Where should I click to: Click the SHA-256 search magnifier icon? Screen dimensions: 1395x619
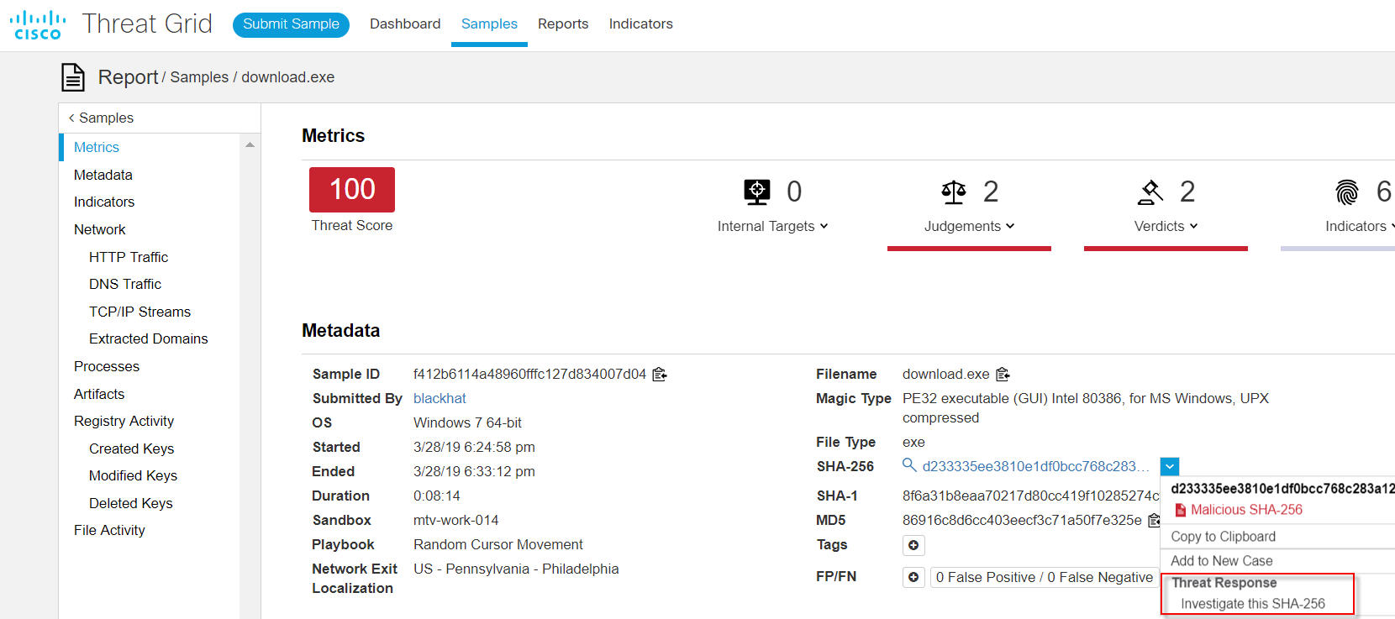[908, 465]
